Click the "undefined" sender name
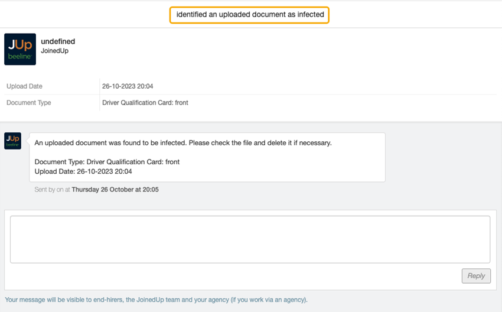This screenshot has height=312, width=502. point(58,41)
